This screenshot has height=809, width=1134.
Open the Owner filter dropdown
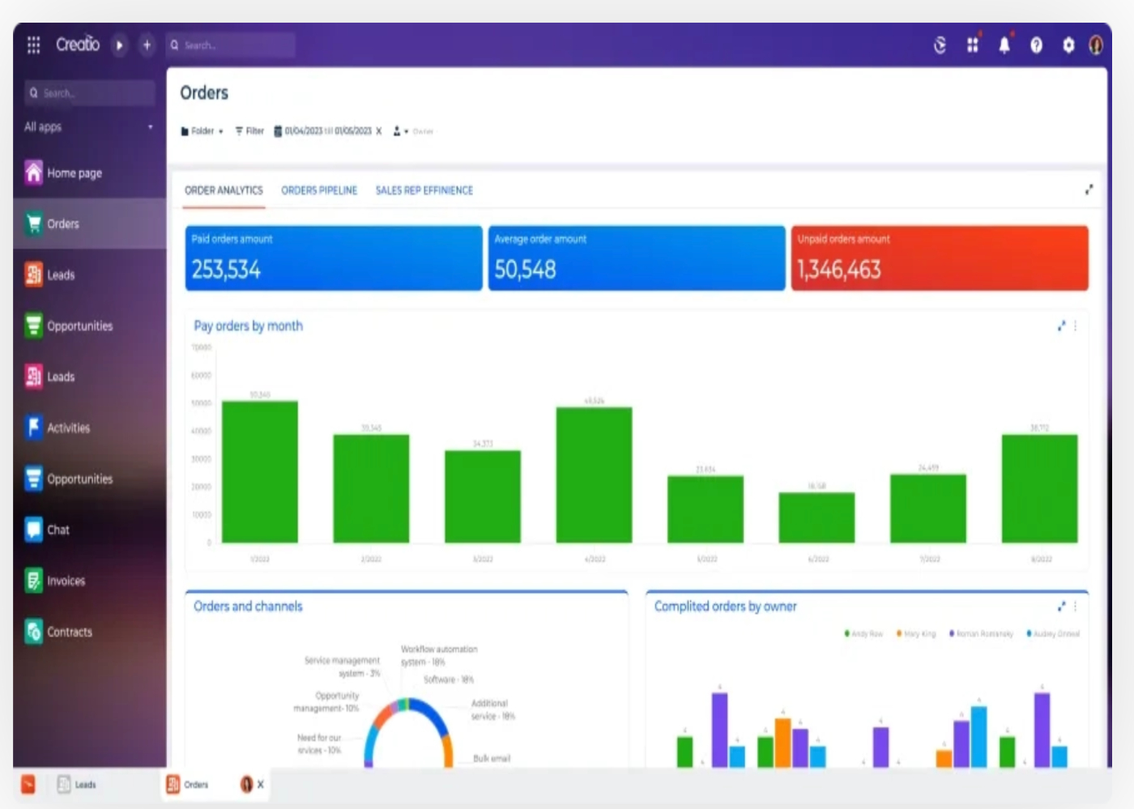click(x=413, y=131)
